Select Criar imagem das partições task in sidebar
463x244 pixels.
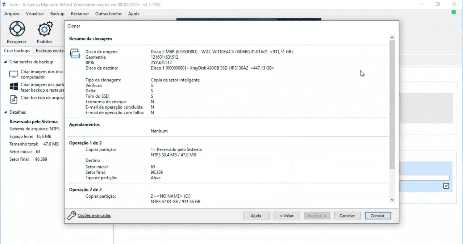click(x=37, y=87)
